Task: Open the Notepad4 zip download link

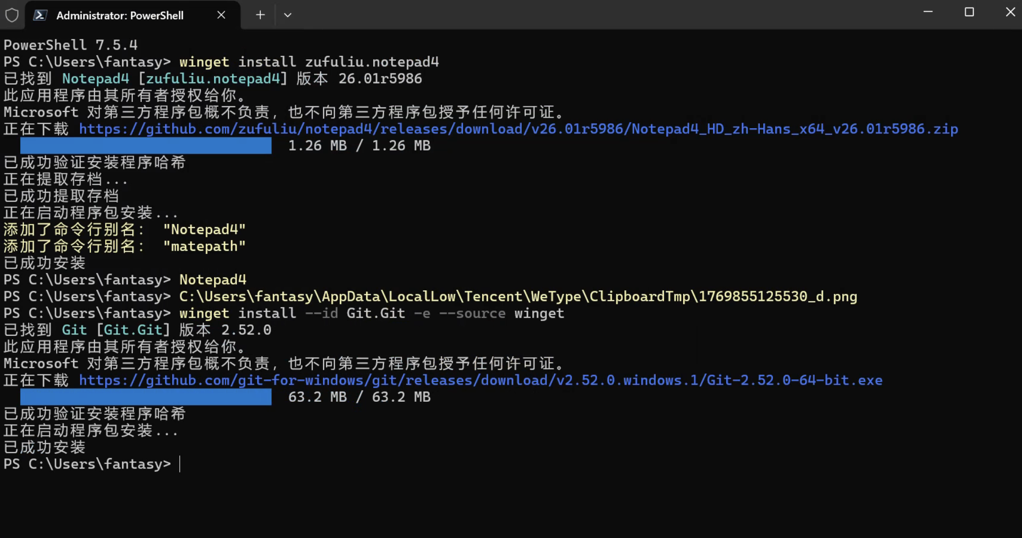Action: (518, 129)
